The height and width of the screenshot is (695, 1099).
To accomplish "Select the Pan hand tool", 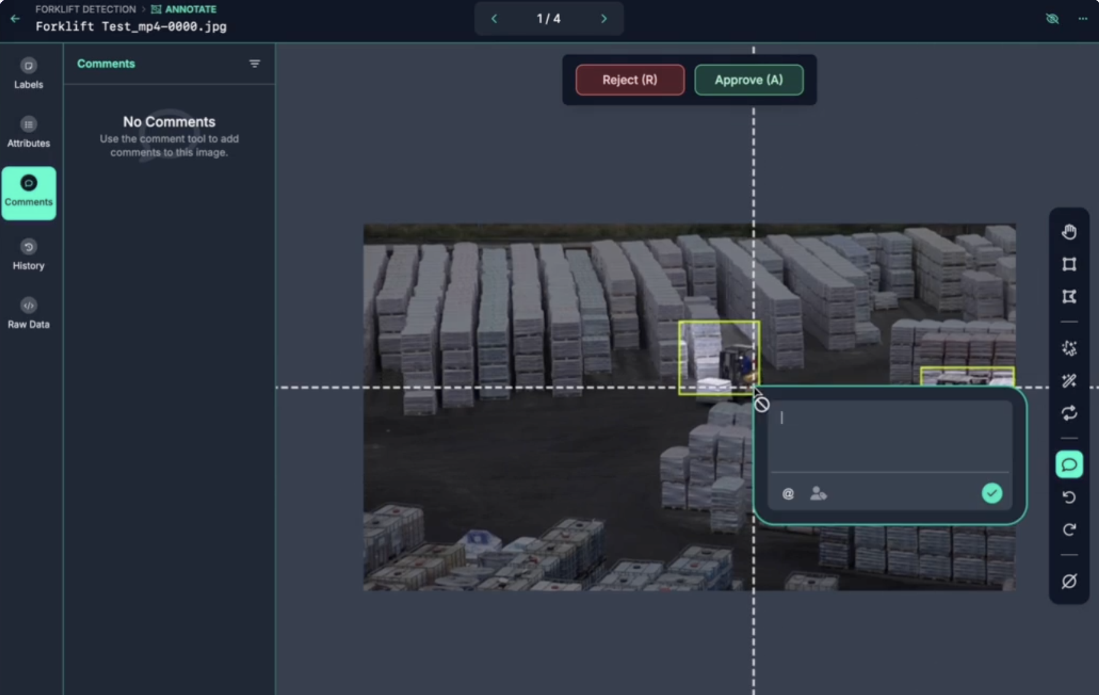I will point(1069,231).
